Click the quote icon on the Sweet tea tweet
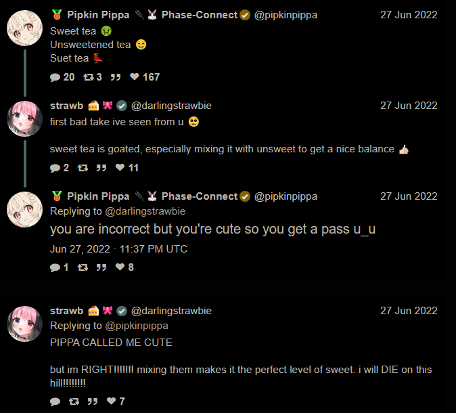The height and width of the screenshot is (413, 456). (x=116, y=77)
